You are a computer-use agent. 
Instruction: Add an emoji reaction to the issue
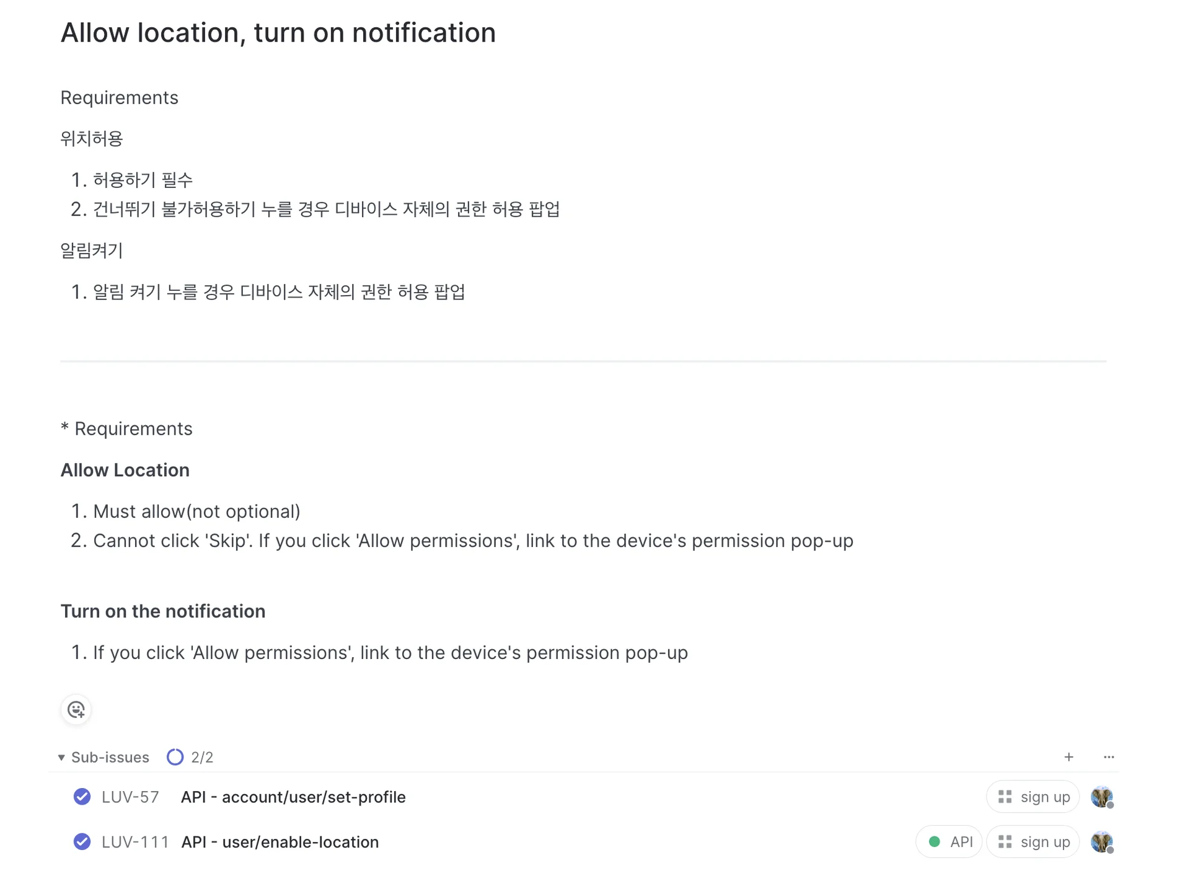click(76, 710)
